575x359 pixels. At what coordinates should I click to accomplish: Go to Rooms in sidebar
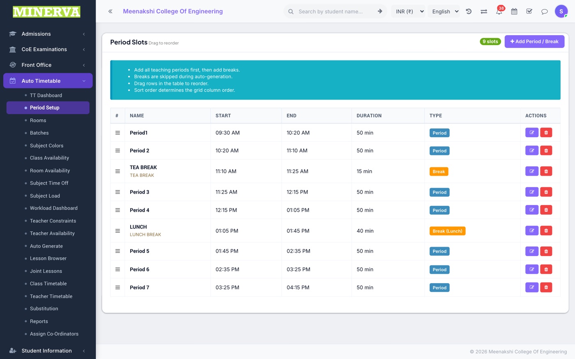tap(38, 120)
